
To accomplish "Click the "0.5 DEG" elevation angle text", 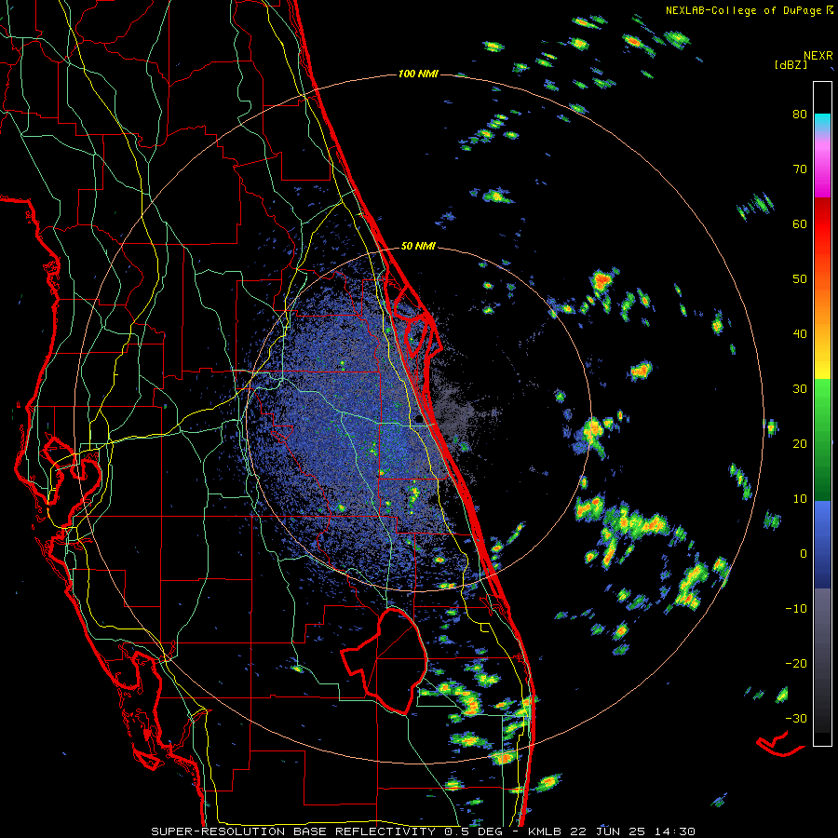I will [x=474, y=831].
